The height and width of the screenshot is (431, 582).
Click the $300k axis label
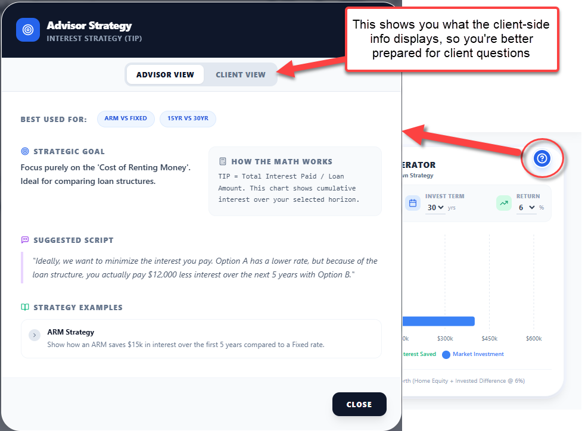445,339
